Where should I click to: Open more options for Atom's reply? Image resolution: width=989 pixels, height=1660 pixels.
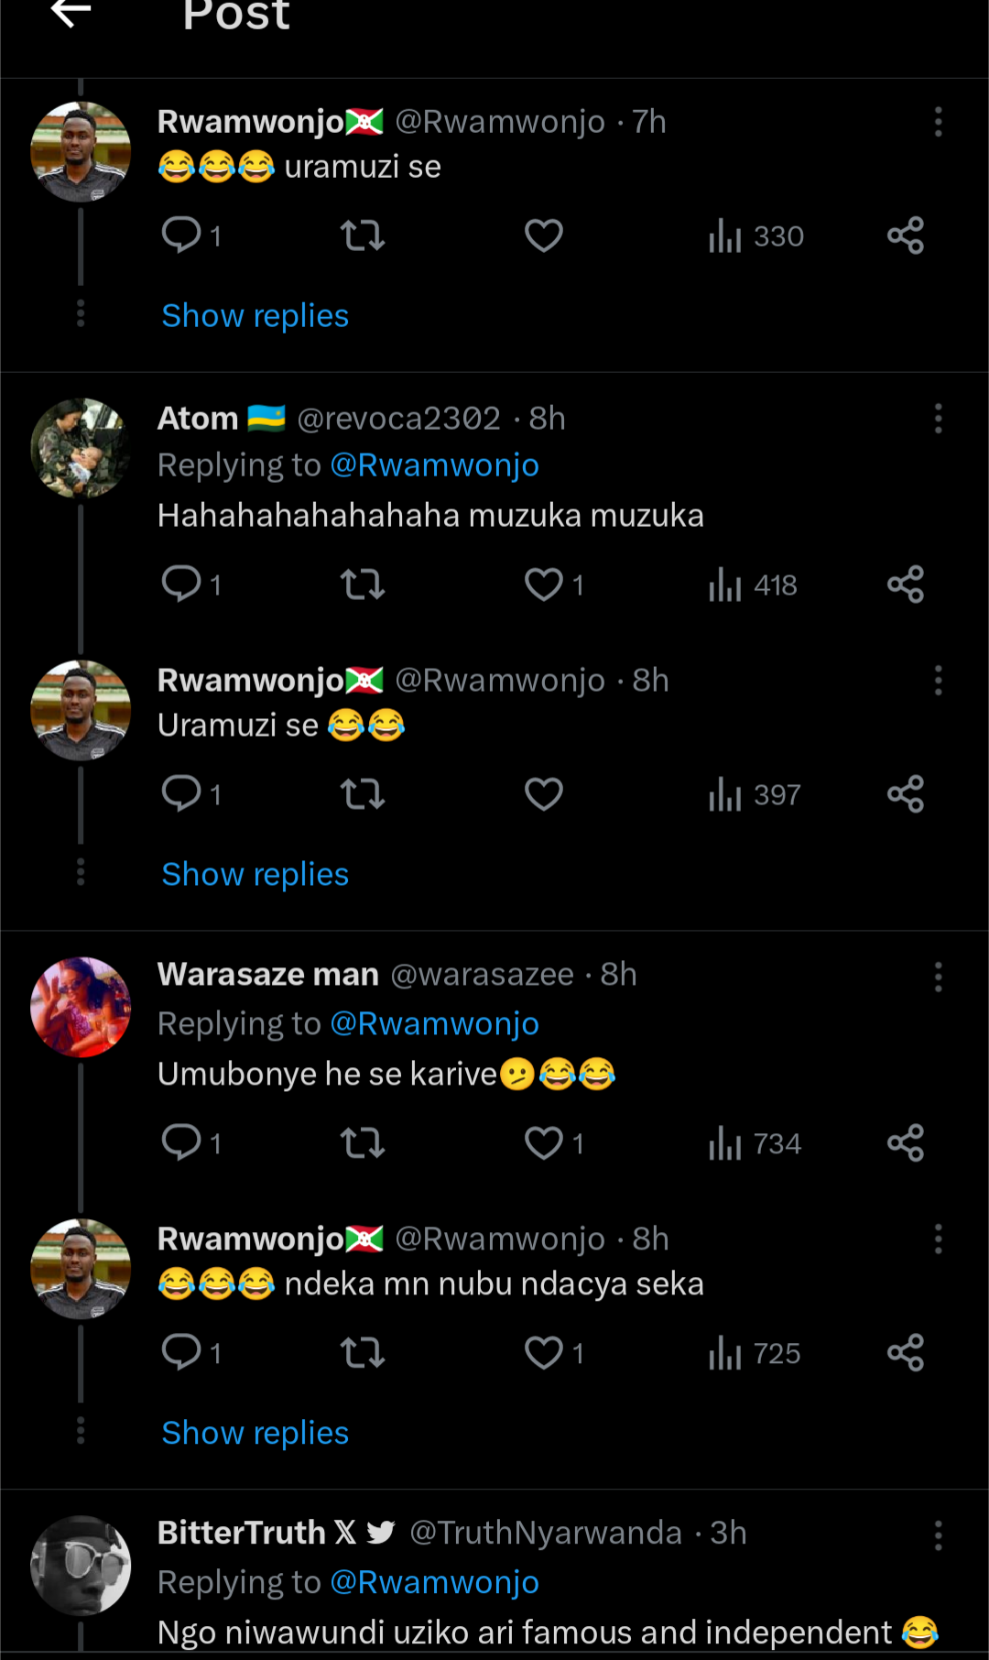938,419
